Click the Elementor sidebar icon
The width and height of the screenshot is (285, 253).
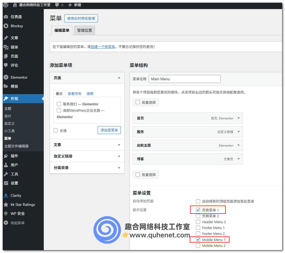pos(6,77)
